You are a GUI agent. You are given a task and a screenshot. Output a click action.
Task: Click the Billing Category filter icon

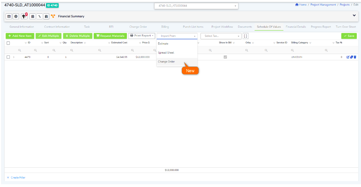point(310,43)
